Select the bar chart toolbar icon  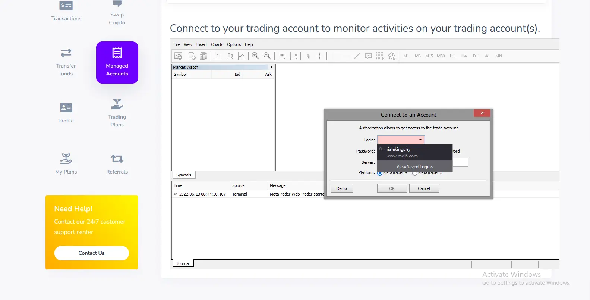[x=218, y=56]
